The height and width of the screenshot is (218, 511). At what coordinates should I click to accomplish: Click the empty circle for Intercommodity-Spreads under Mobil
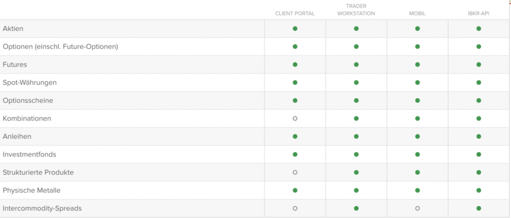tap(418, 208)
